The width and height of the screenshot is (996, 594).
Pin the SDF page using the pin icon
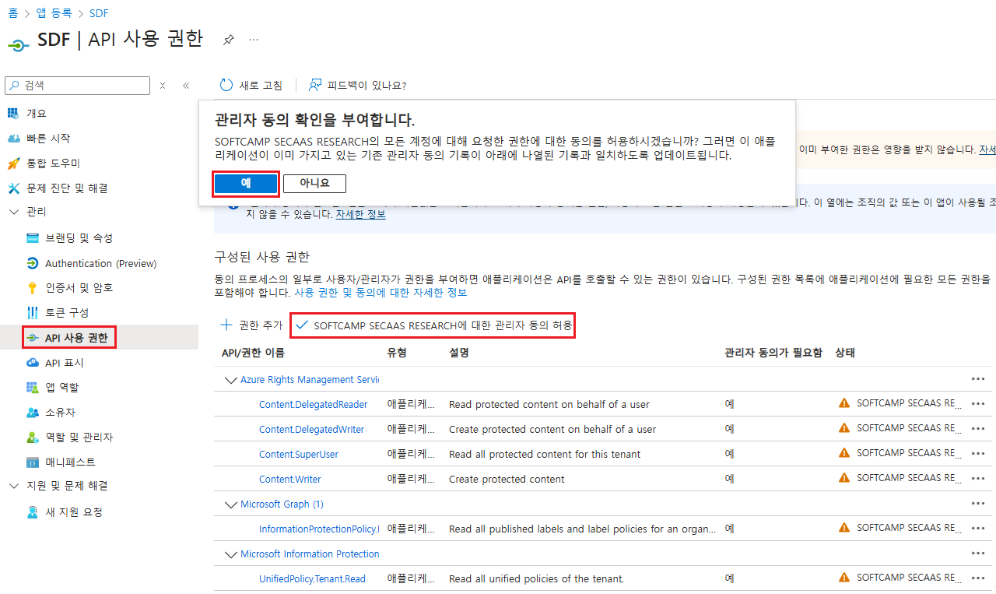point(228,39)
